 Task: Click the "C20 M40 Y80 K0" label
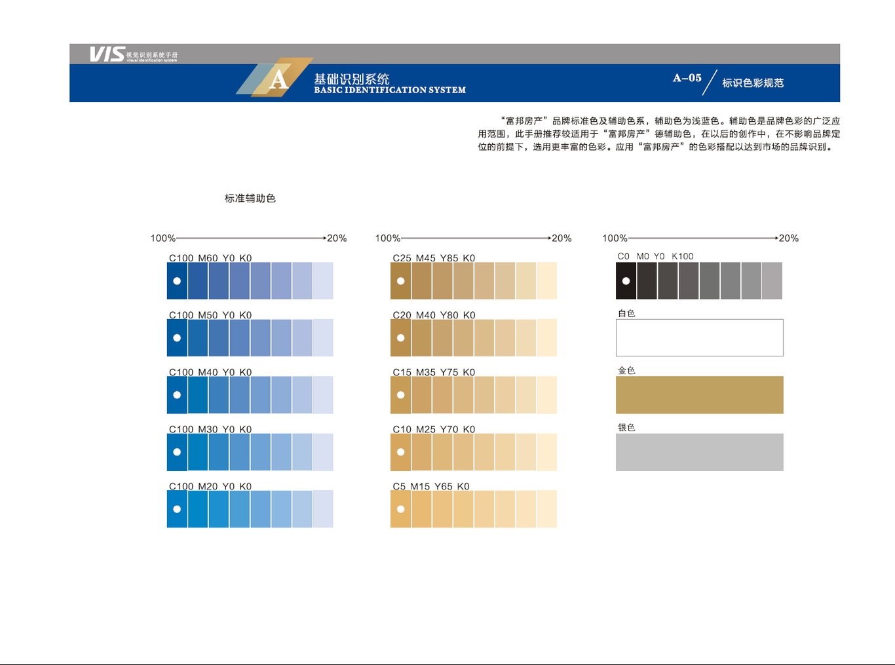coord(434,314)
